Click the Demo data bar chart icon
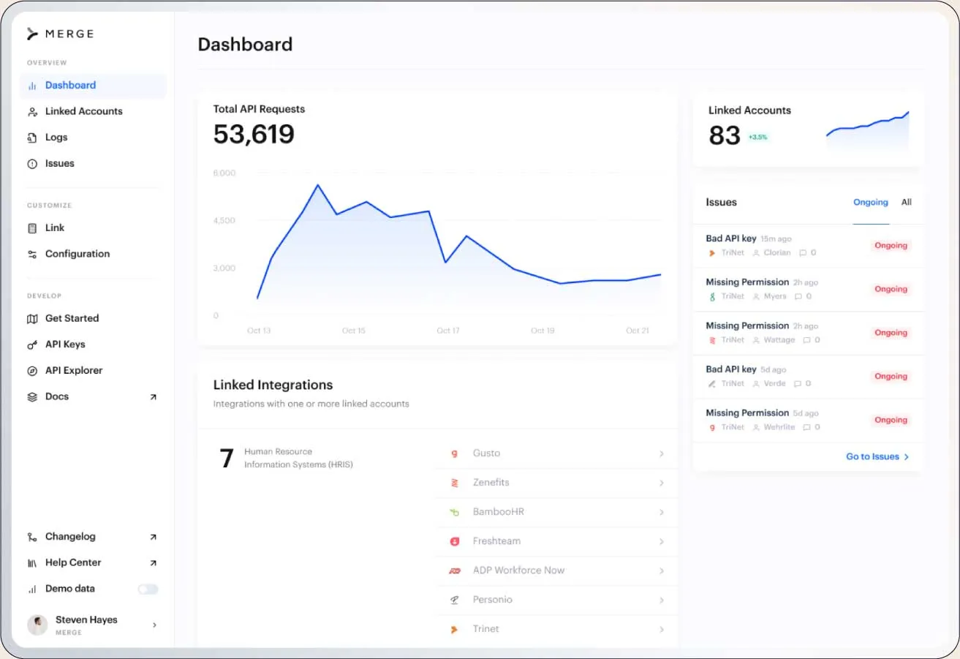 tap(32, 589)
